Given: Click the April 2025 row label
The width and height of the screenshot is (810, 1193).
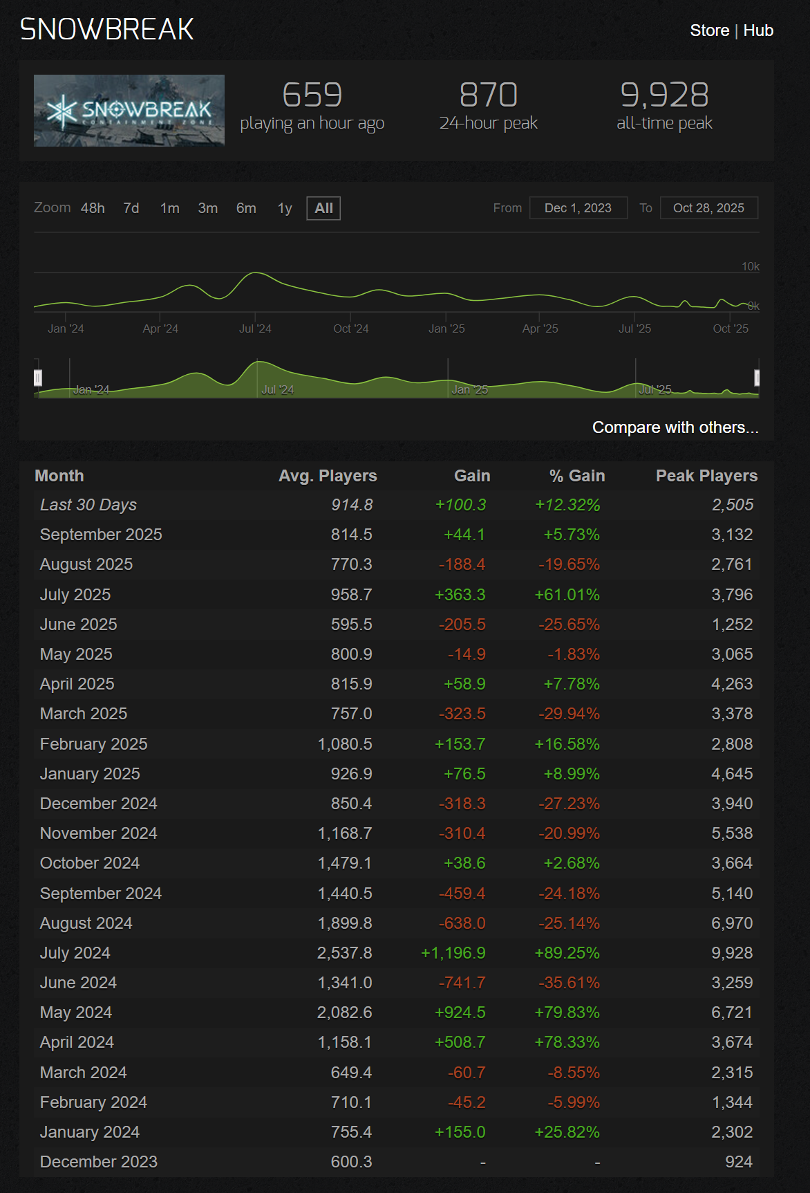Looking at the screenshot, I should tap(77, 684).
